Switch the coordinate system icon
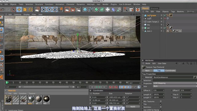The image size is (197, 111). (61, 10)
